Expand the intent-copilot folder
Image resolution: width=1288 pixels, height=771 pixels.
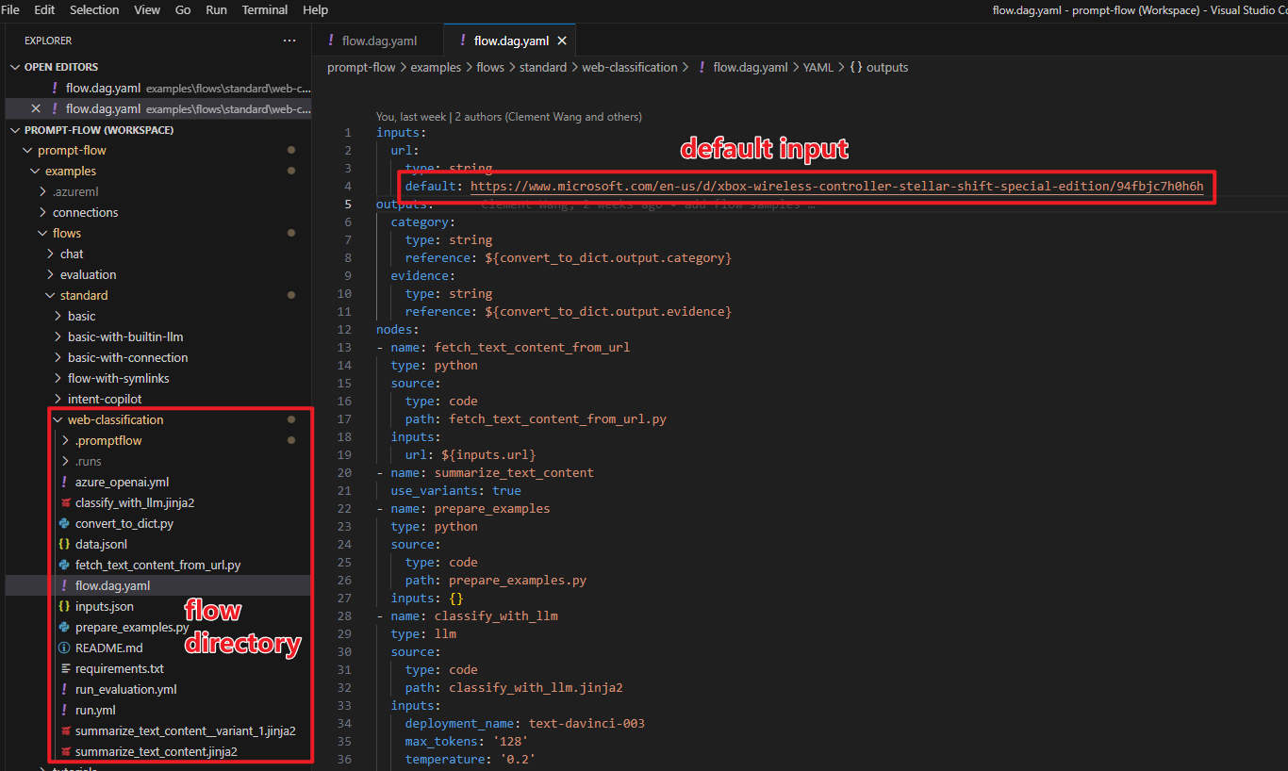pos(104,399)
